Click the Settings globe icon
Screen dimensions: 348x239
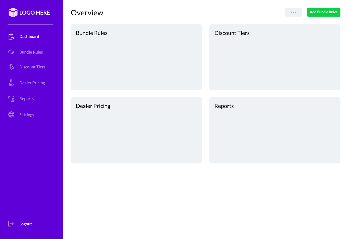pos(11,114)
